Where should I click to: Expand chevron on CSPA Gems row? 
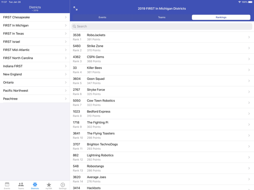click(x=249, y=59)
